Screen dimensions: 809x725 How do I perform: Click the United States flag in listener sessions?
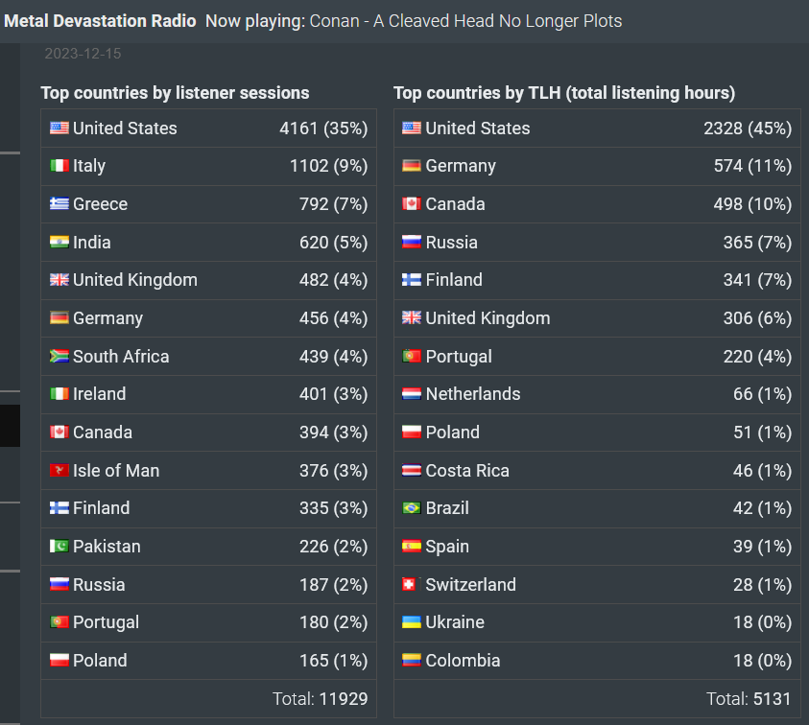(x=59, y=128)
